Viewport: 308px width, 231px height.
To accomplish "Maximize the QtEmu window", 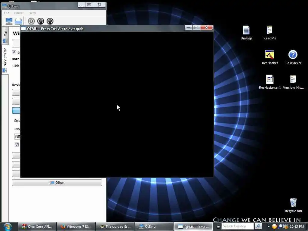I will coord(89,5).
